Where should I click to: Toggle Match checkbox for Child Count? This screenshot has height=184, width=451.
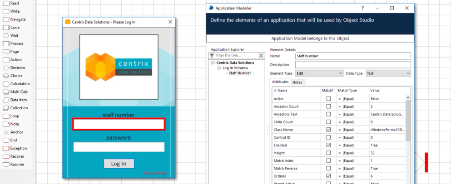pyautogui.click(x=328, y=122)
